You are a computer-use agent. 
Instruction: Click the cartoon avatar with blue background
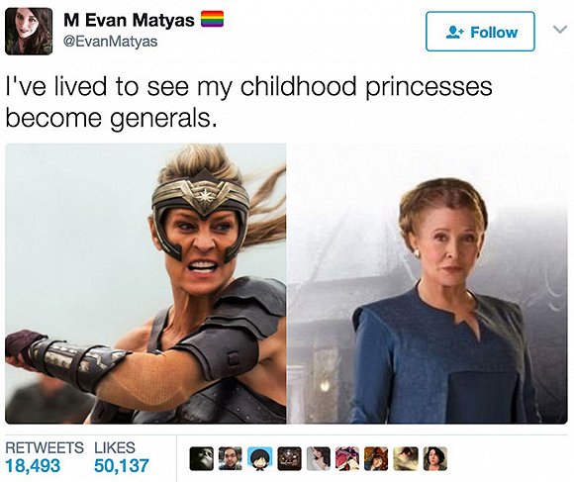click(260, 458)
